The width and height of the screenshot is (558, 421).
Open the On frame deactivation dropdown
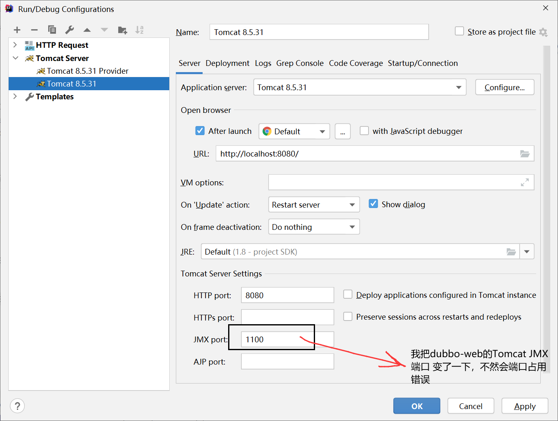point(314,227)
